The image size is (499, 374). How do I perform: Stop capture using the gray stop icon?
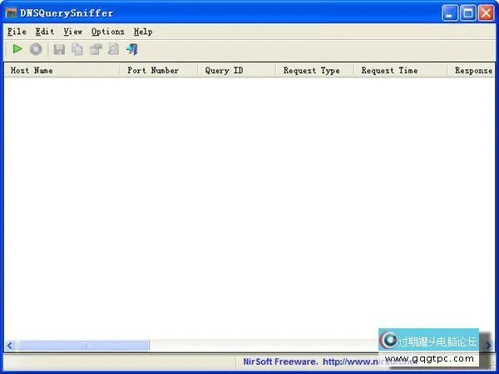pyautogui.click(x=36, y=49)
